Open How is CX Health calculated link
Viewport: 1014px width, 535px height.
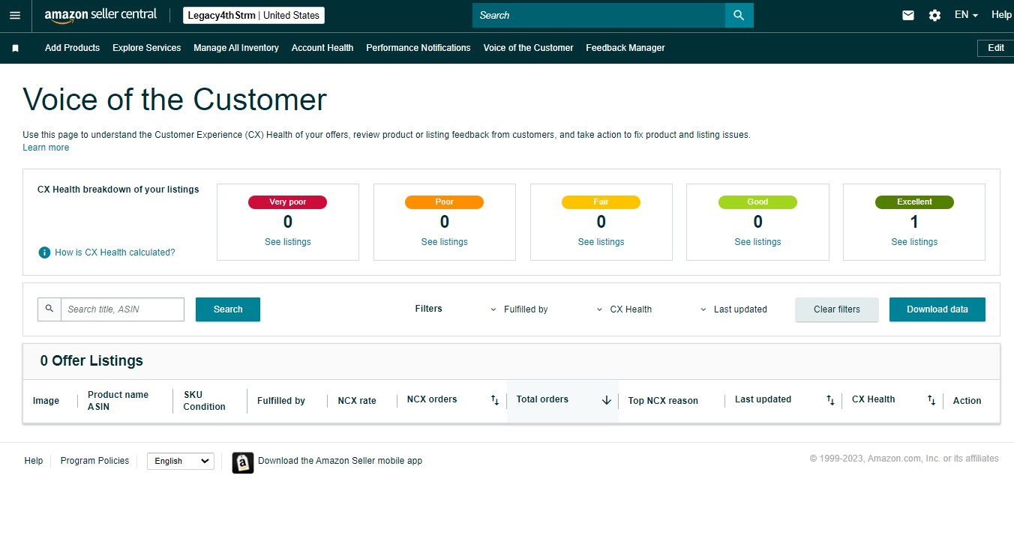pyautogui.click(x=115, y=253)
